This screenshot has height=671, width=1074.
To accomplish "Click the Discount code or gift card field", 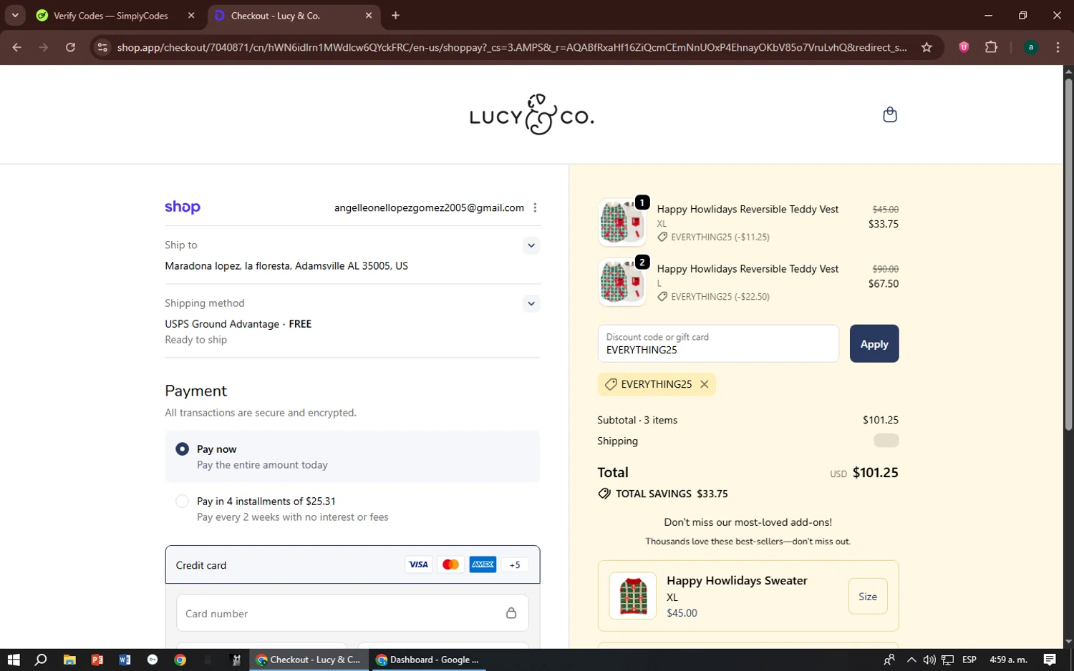I will pos(717,344).
